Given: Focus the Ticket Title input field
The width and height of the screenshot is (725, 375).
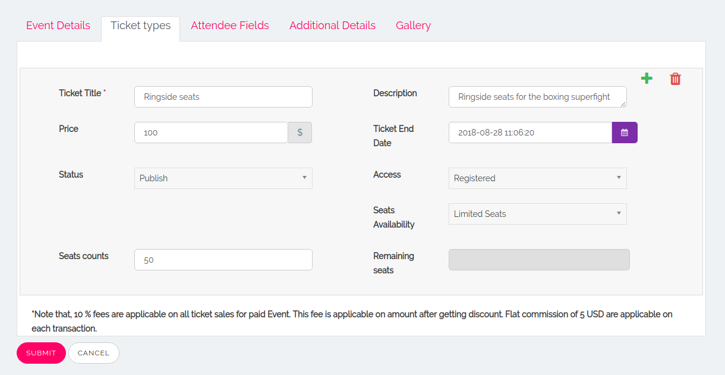Looking at the screenshot, I should (223, 97).
